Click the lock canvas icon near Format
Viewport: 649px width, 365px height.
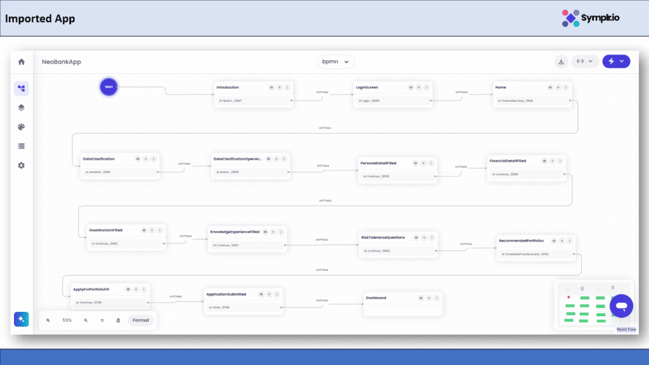(x=119, y=321)
